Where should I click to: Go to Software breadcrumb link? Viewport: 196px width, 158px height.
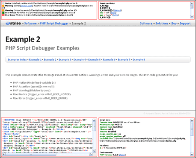click(x=30, y=23)
